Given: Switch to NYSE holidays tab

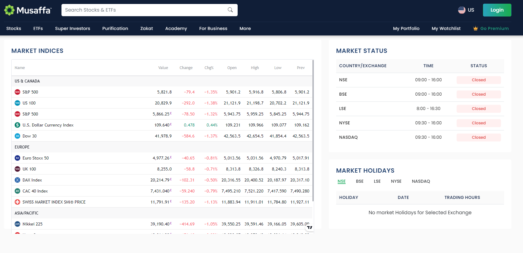Looking at the screenshot, I should click(396, 181).
